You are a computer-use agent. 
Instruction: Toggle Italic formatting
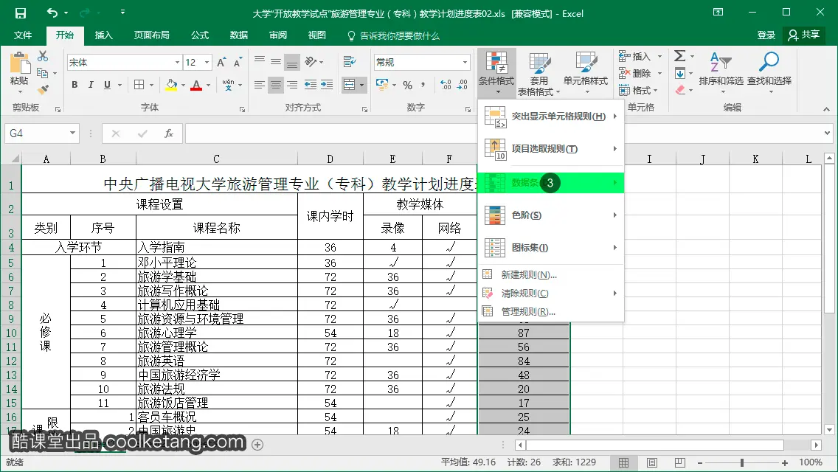click(91, 85)
